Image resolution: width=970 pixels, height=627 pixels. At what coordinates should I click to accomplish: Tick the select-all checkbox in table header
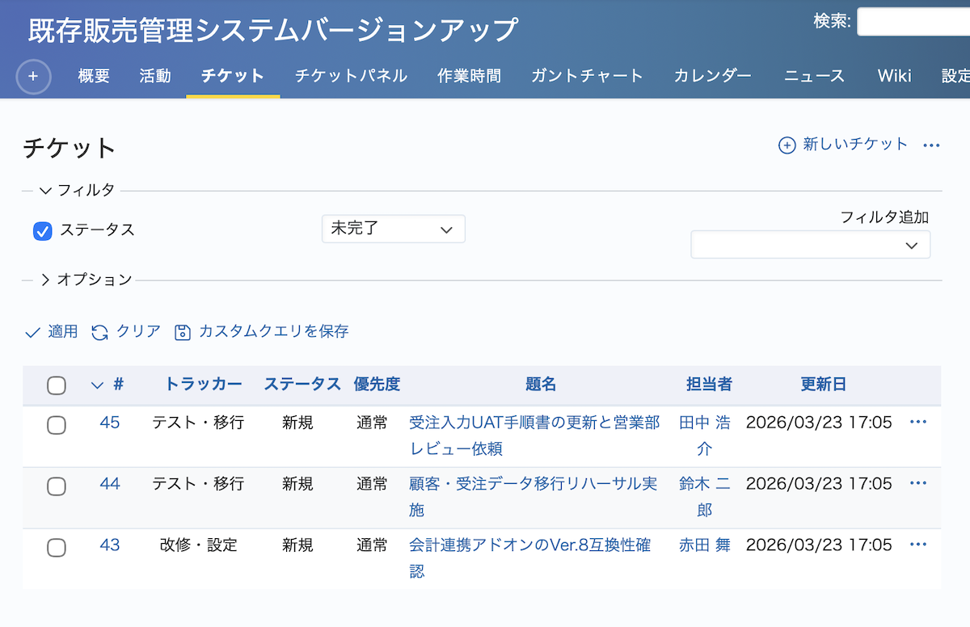57,385
